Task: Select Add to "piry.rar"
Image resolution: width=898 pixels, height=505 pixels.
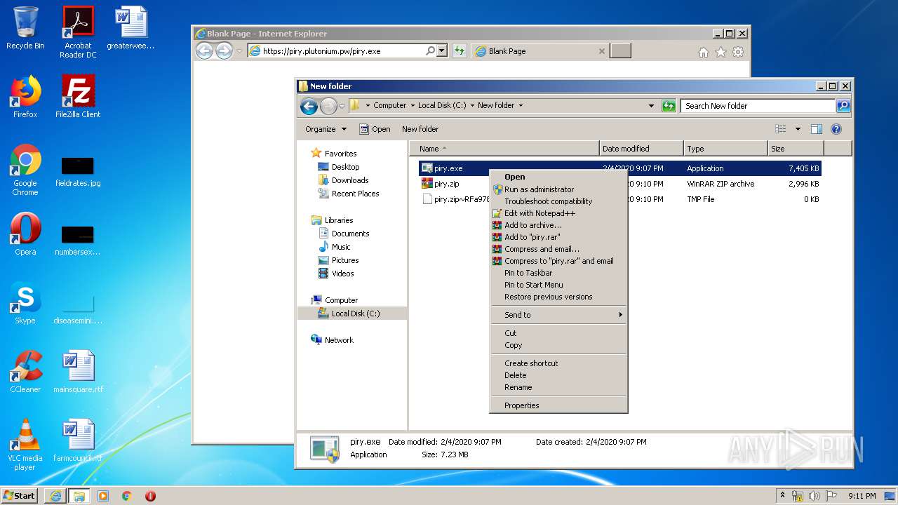Action: [558, 237]
